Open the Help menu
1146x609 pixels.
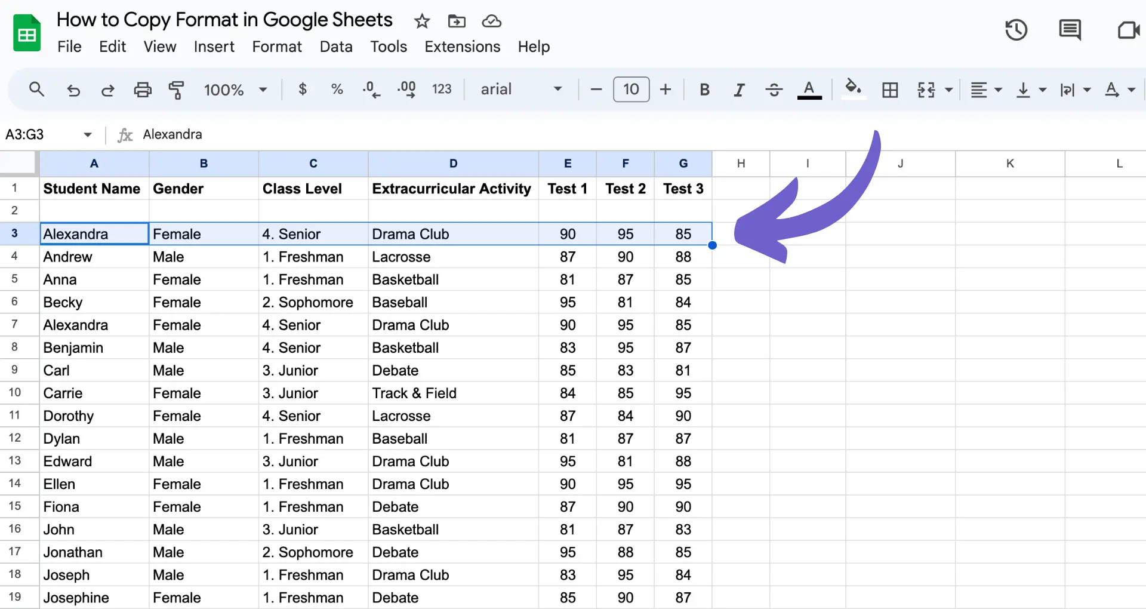pos(534,47)
